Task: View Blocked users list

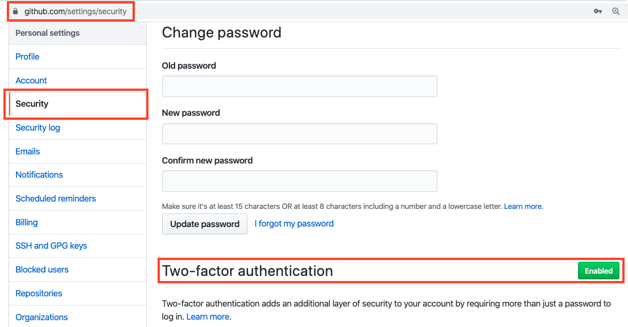Action: (x=42, y=269)
